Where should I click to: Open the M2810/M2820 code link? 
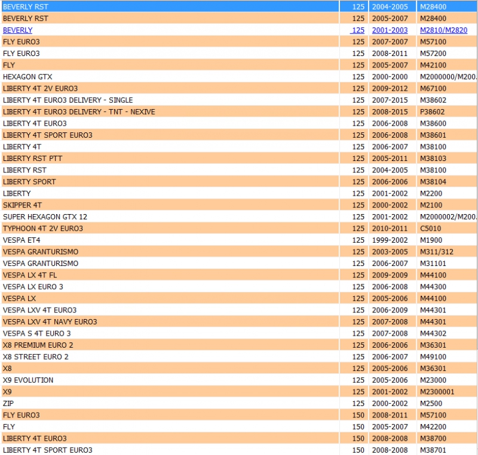pos(443,30)
